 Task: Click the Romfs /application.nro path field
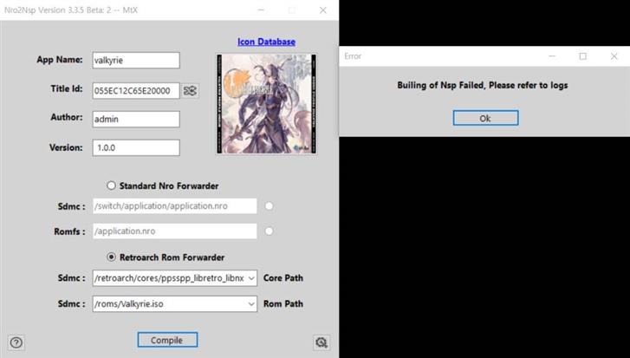(x=174, y=231)
